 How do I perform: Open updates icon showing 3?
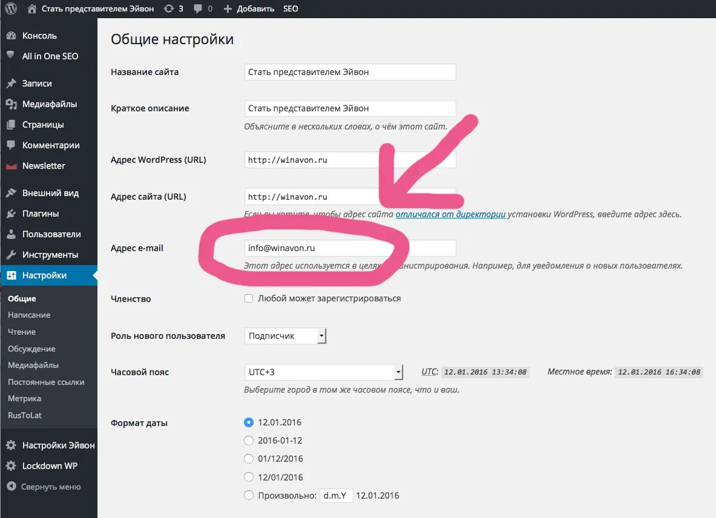[169, 8]
